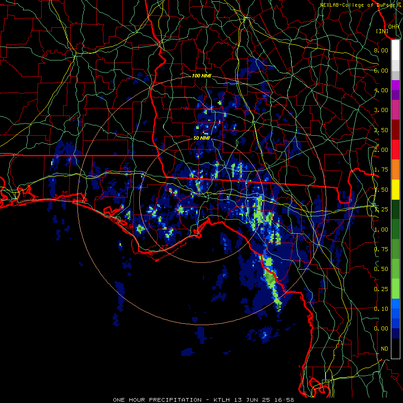Pick the dark purple legend swatch
This screenshot has height=403, width=403.
pyautogui.click(x=395, y=95)
